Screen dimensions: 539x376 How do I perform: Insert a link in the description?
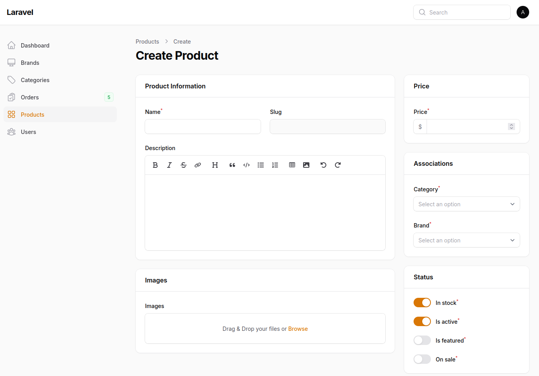(x=198, y=165)
